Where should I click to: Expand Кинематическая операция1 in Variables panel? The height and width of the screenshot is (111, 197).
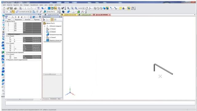7,52
